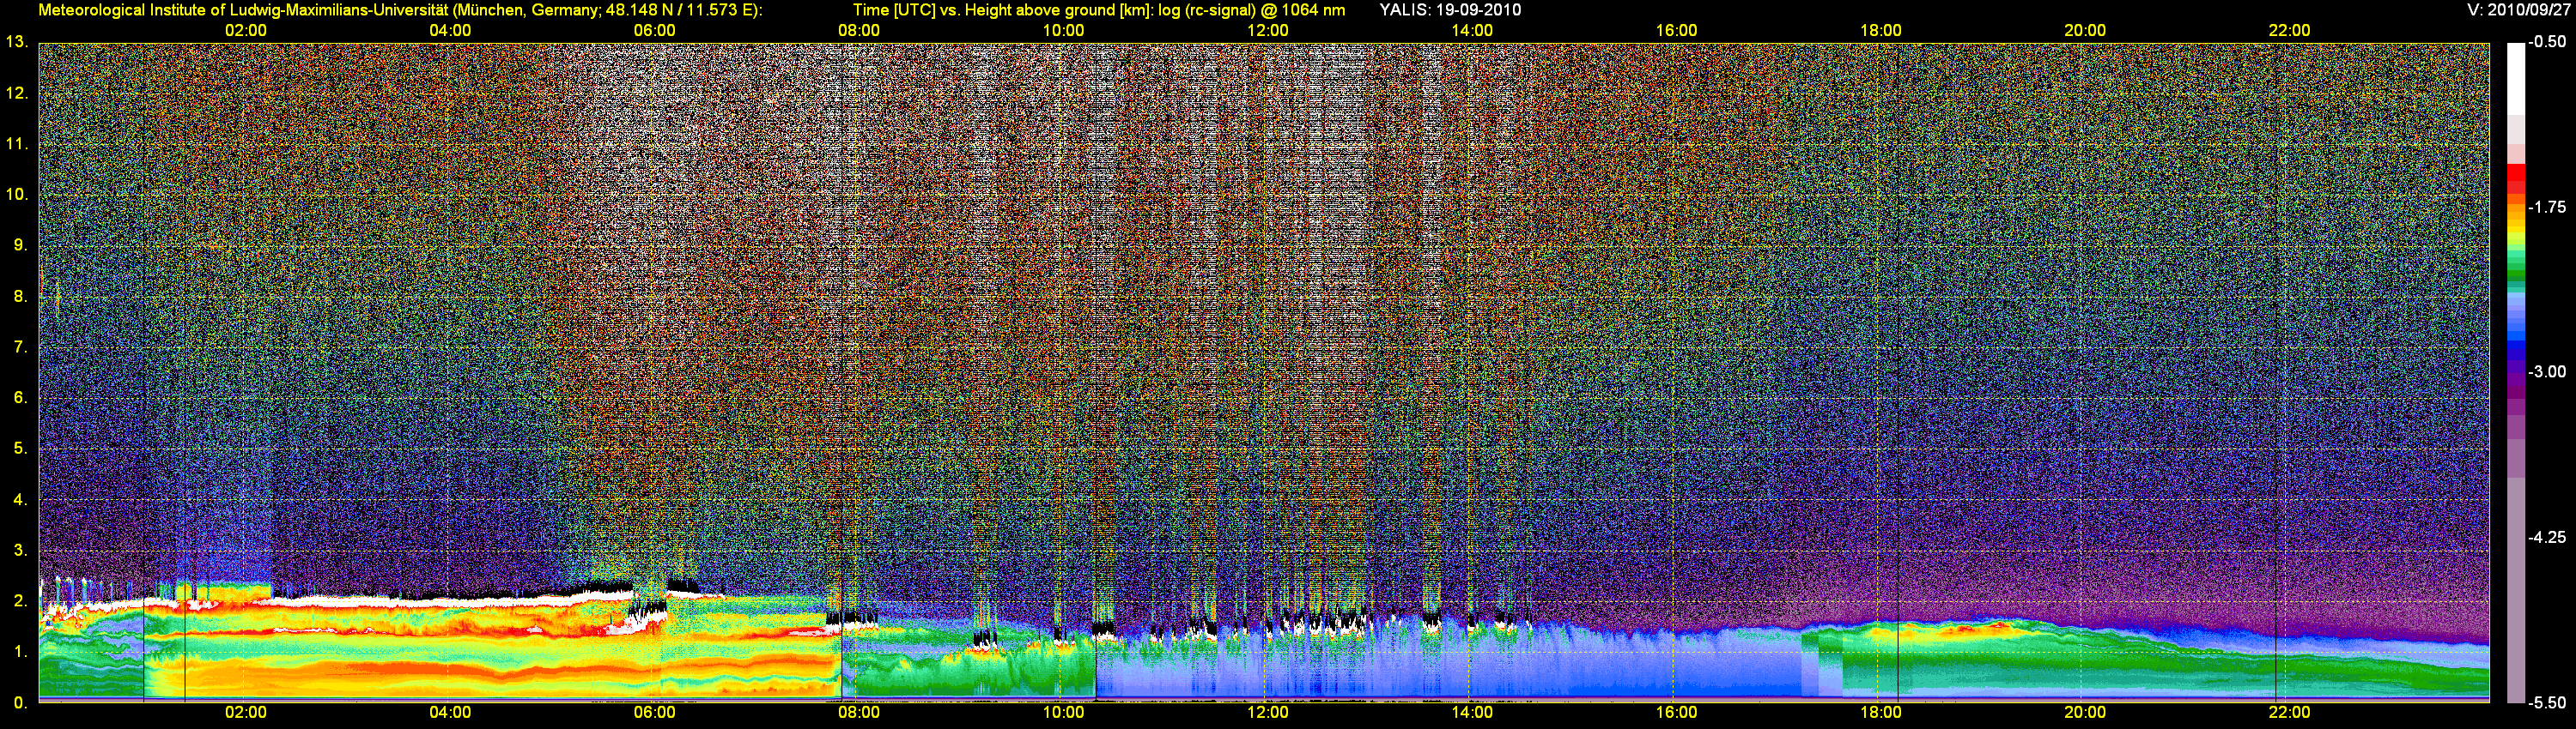The width and height of the screenshot is (2576, 729).
Task: Click the 14:00 label on the upper time axis
Action: point(1472,31)
